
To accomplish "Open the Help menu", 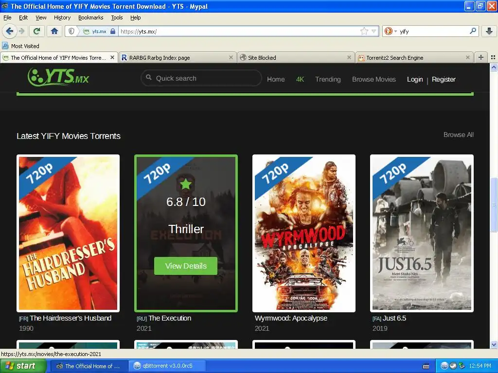I will point(135,17).
